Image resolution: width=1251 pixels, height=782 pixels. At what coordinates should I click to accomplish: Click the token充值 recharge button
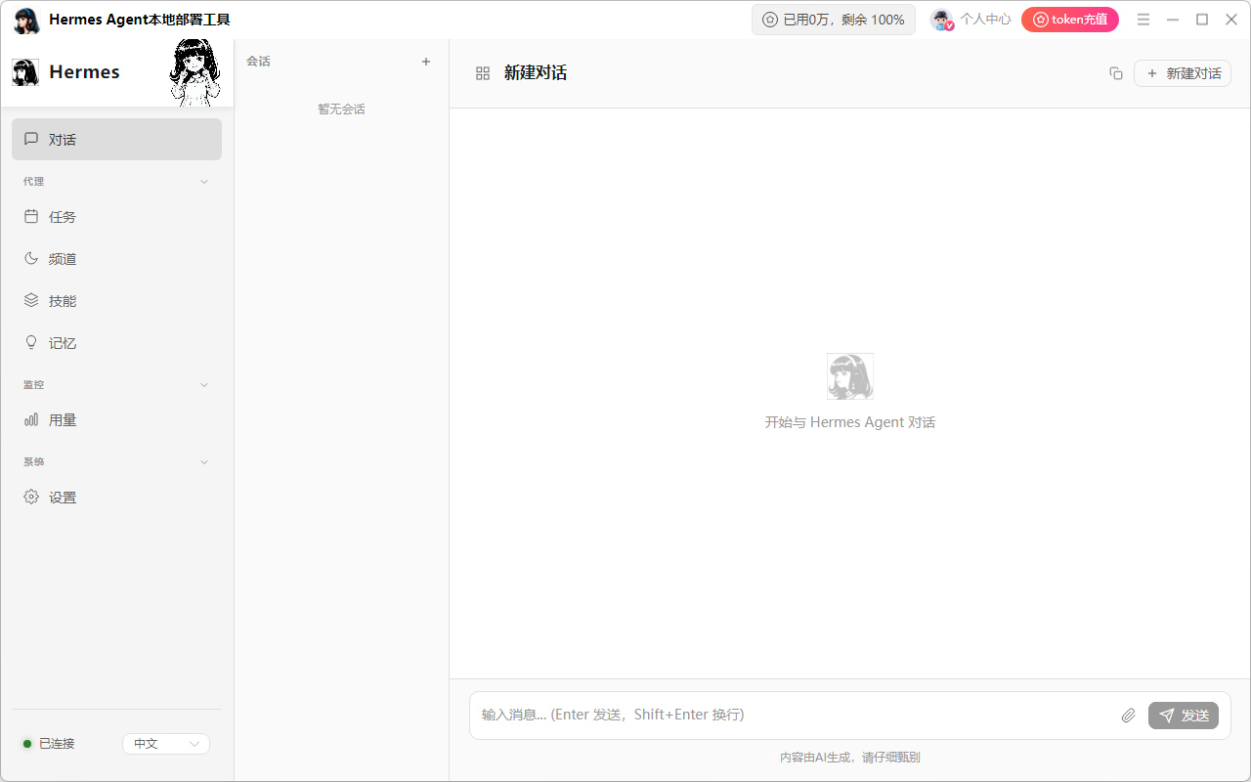(x=1070, y=20)
